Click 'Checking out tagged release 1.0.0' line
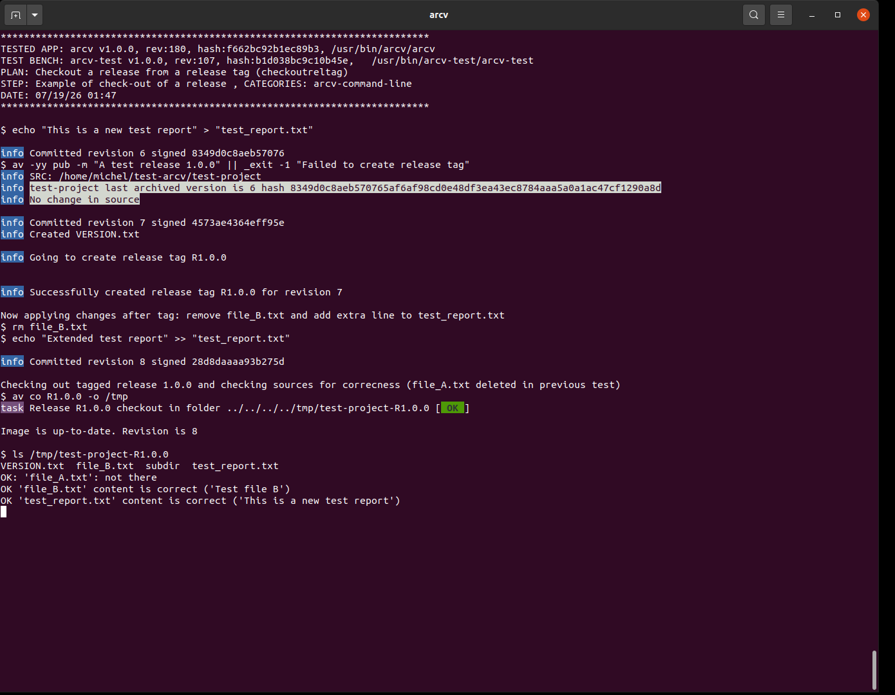 (310, 385)
